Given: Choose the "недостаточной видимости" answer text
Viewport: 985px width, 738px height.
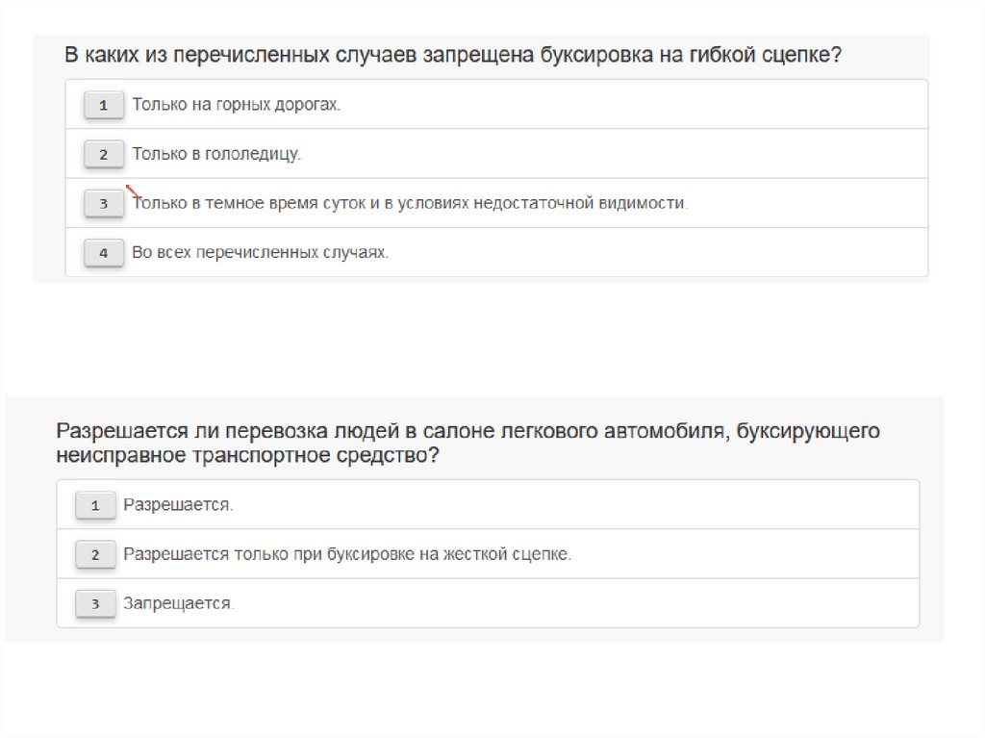Looking at the screenshot, I should [410, 203].
